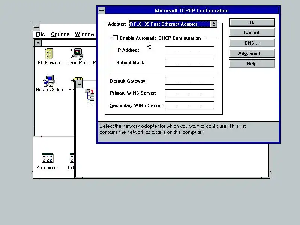Open the Advanced settings button
This screenshot has width=300, height=225.
(252, 54)
